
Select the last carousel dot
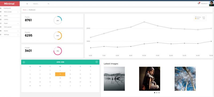pyautogui.click(x=159, y=93)
